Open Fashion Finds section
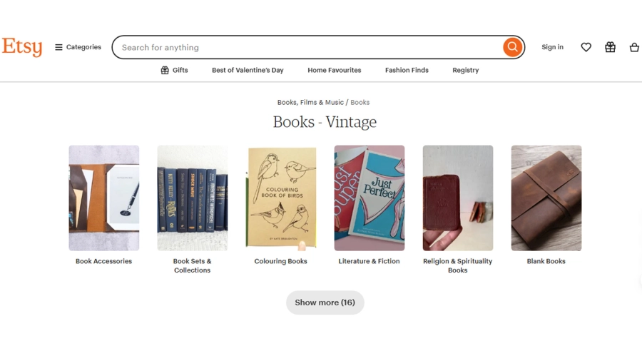The height and width of the screenshot is (361, 642). tap(407, 70)
